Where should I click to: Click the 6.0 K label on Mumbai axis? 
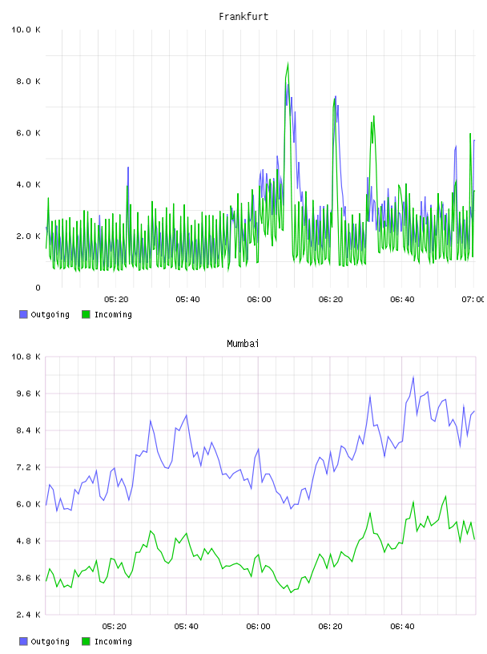28,504
